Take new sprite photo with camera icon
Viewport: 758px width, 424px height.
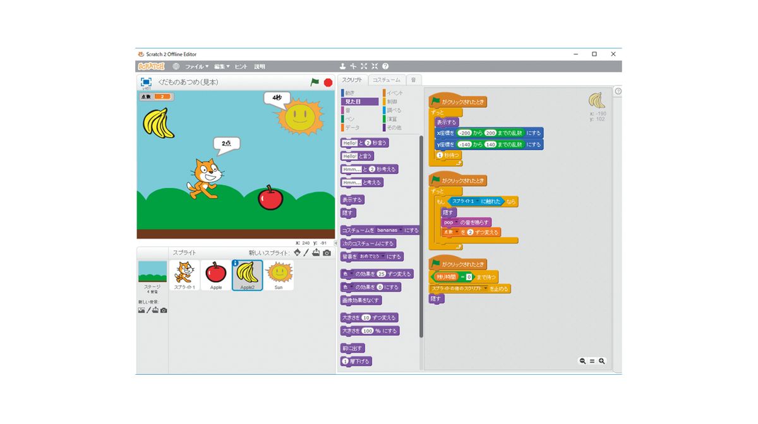click(x=327, y=252)
